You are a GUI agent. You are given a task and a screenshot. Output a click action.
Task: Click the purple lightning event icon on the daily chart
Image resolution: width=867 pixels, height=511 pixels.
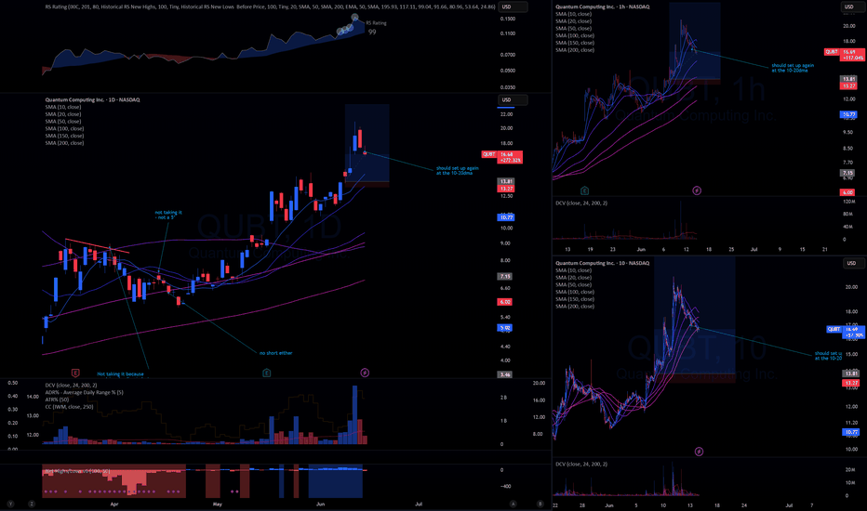pos(365,373)
